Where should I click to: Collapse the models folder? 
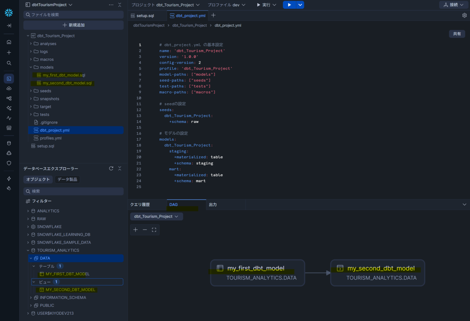tap(31, 67)
